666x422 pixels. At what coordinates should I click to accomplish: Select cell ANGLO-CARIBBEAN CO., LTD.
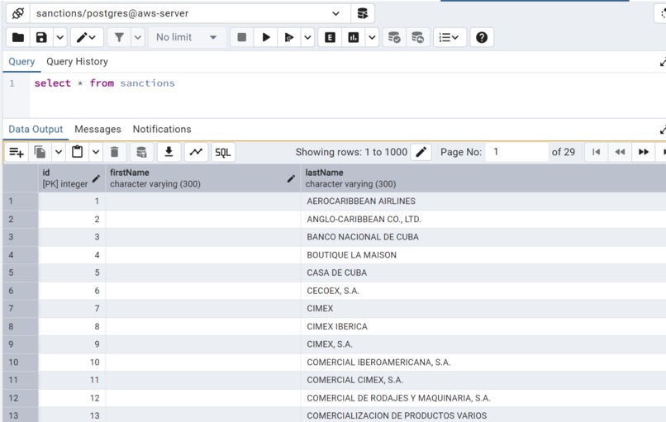pos(483,220)
